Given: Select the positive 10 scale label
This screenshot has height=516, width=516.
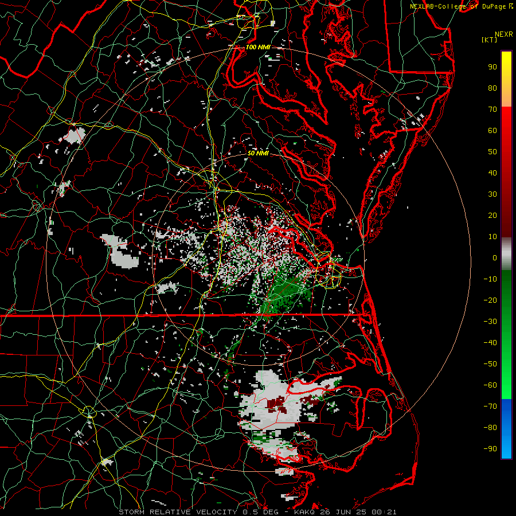Looking at the screenshot, I should [x=492, y=237].
